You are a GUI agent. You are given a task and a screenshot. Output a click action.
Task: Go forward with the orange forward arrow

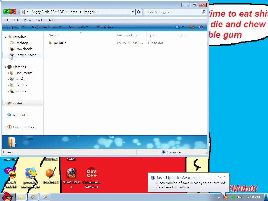(13, 12)
